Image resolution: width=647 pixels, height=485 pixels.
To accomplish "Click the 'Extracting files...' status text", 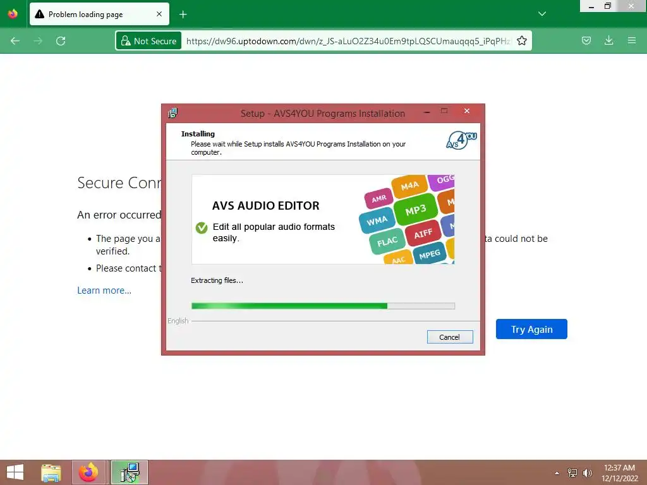I will point(217,280).
